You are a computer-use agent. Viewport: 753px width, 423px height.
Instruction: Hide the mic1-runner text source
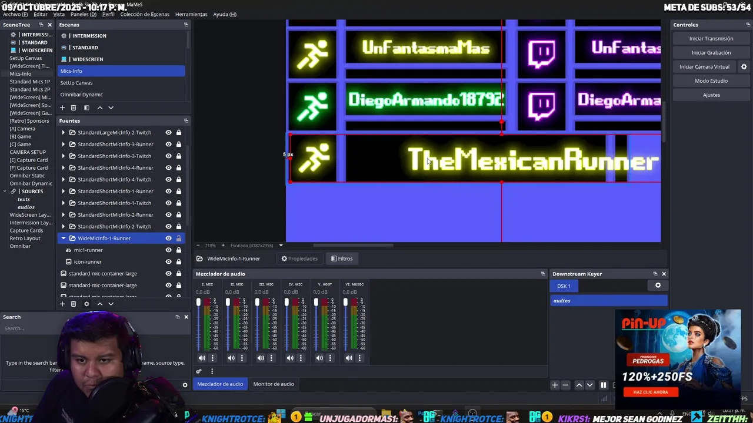tap(168, 250)
